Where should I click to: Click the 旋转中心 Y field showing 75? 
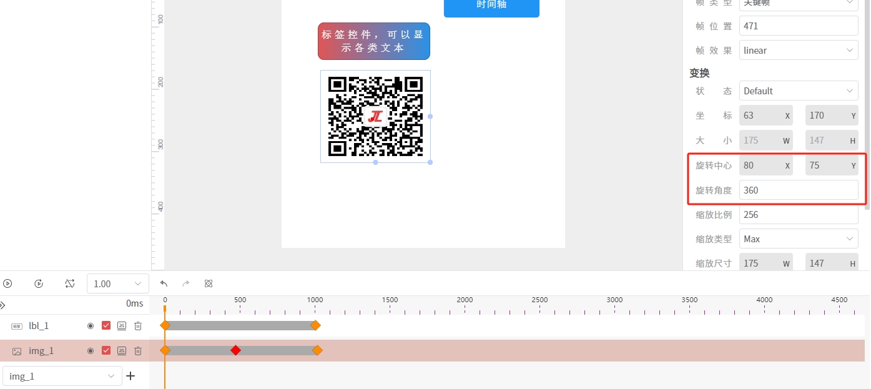[x=832, y=165]
